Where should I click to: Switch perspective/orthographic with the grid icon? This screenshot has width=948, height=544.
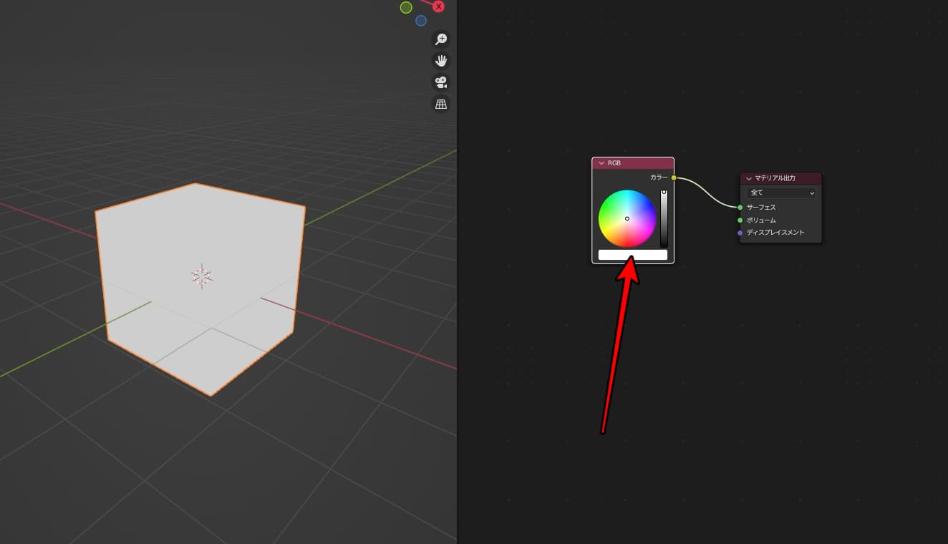[441, 105]
